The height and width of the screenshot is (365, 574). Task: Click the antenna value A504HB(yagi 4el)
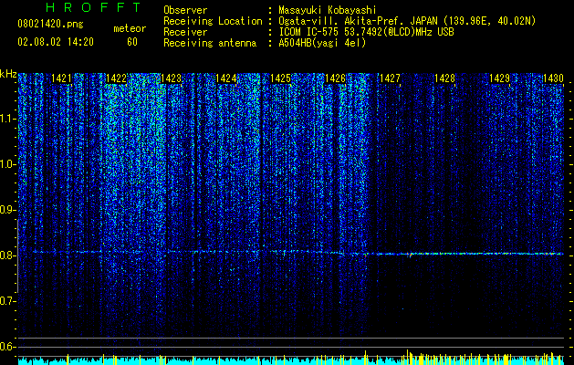point(322,43)
